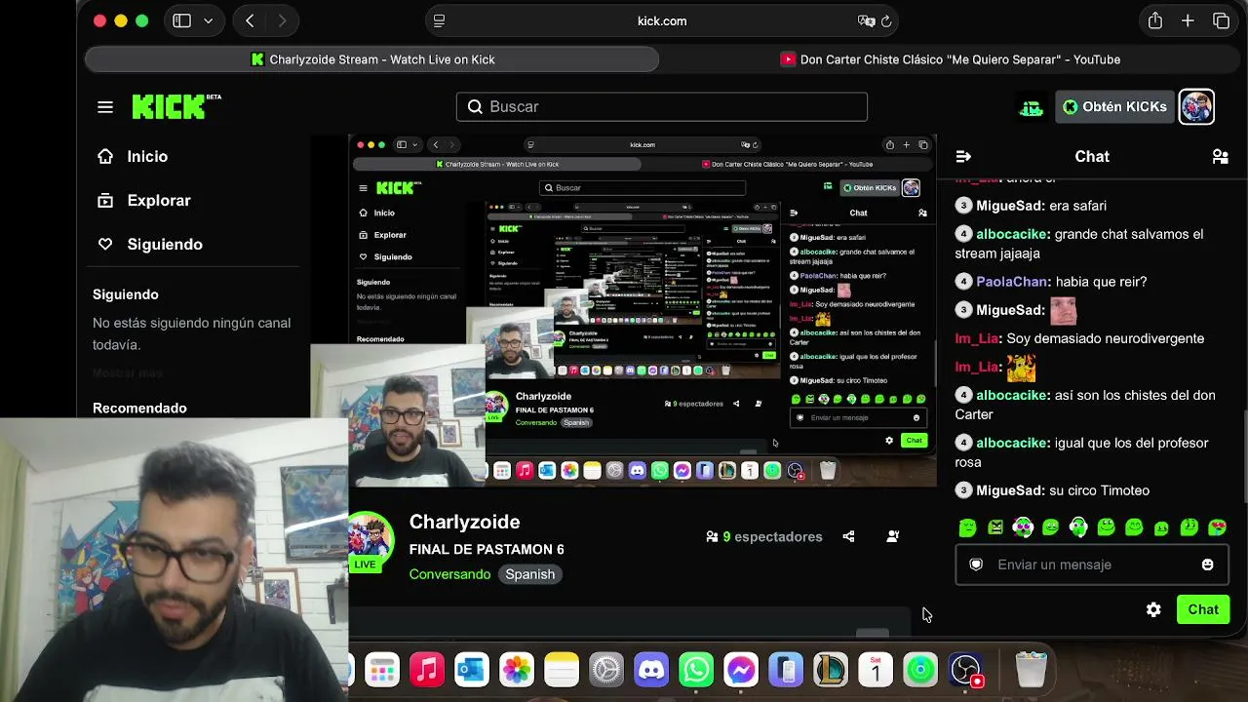The height and width of the screenshot is (702, 1248).
Task: Open Discord from the Dock
Action: coord(651,670)
